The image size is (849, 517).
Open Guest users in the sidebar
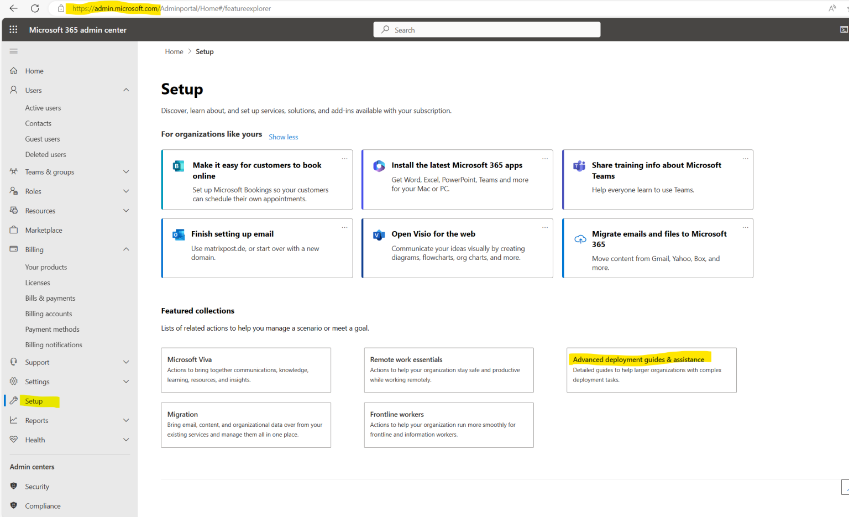(x=43, y=139)
